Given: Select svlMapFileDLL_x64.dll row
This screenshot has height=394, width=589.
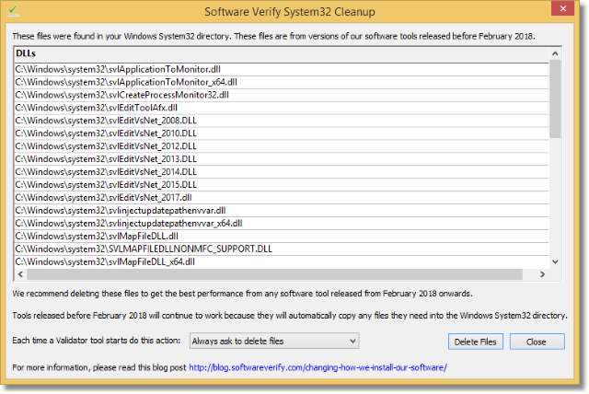Looking at the screenshot, I should coord(282,261).
